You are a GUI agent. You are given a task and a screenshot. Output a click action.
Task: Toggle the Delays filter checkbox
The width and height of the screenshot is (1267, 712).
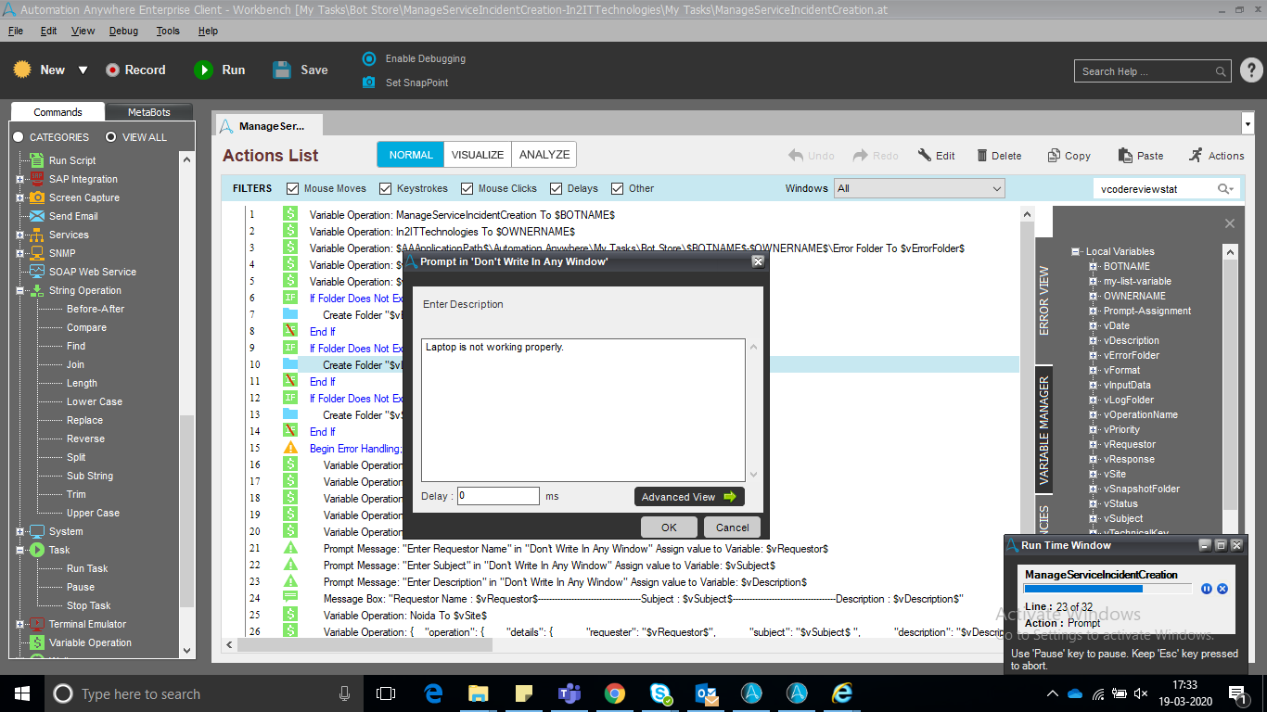557,188
